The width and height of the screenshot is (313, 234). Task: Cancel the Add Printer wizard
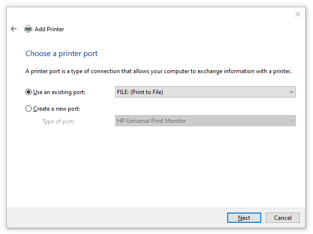tap(282, 217)
